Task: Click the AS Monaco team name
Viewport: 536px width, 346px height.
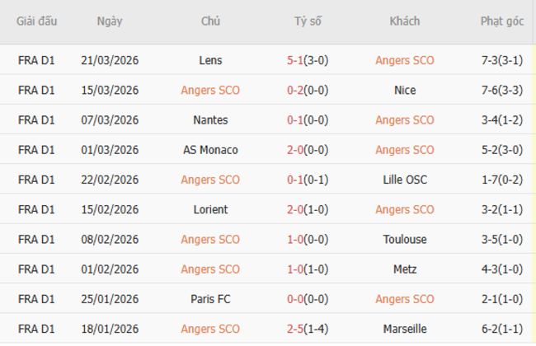Action: click(210, 150)
